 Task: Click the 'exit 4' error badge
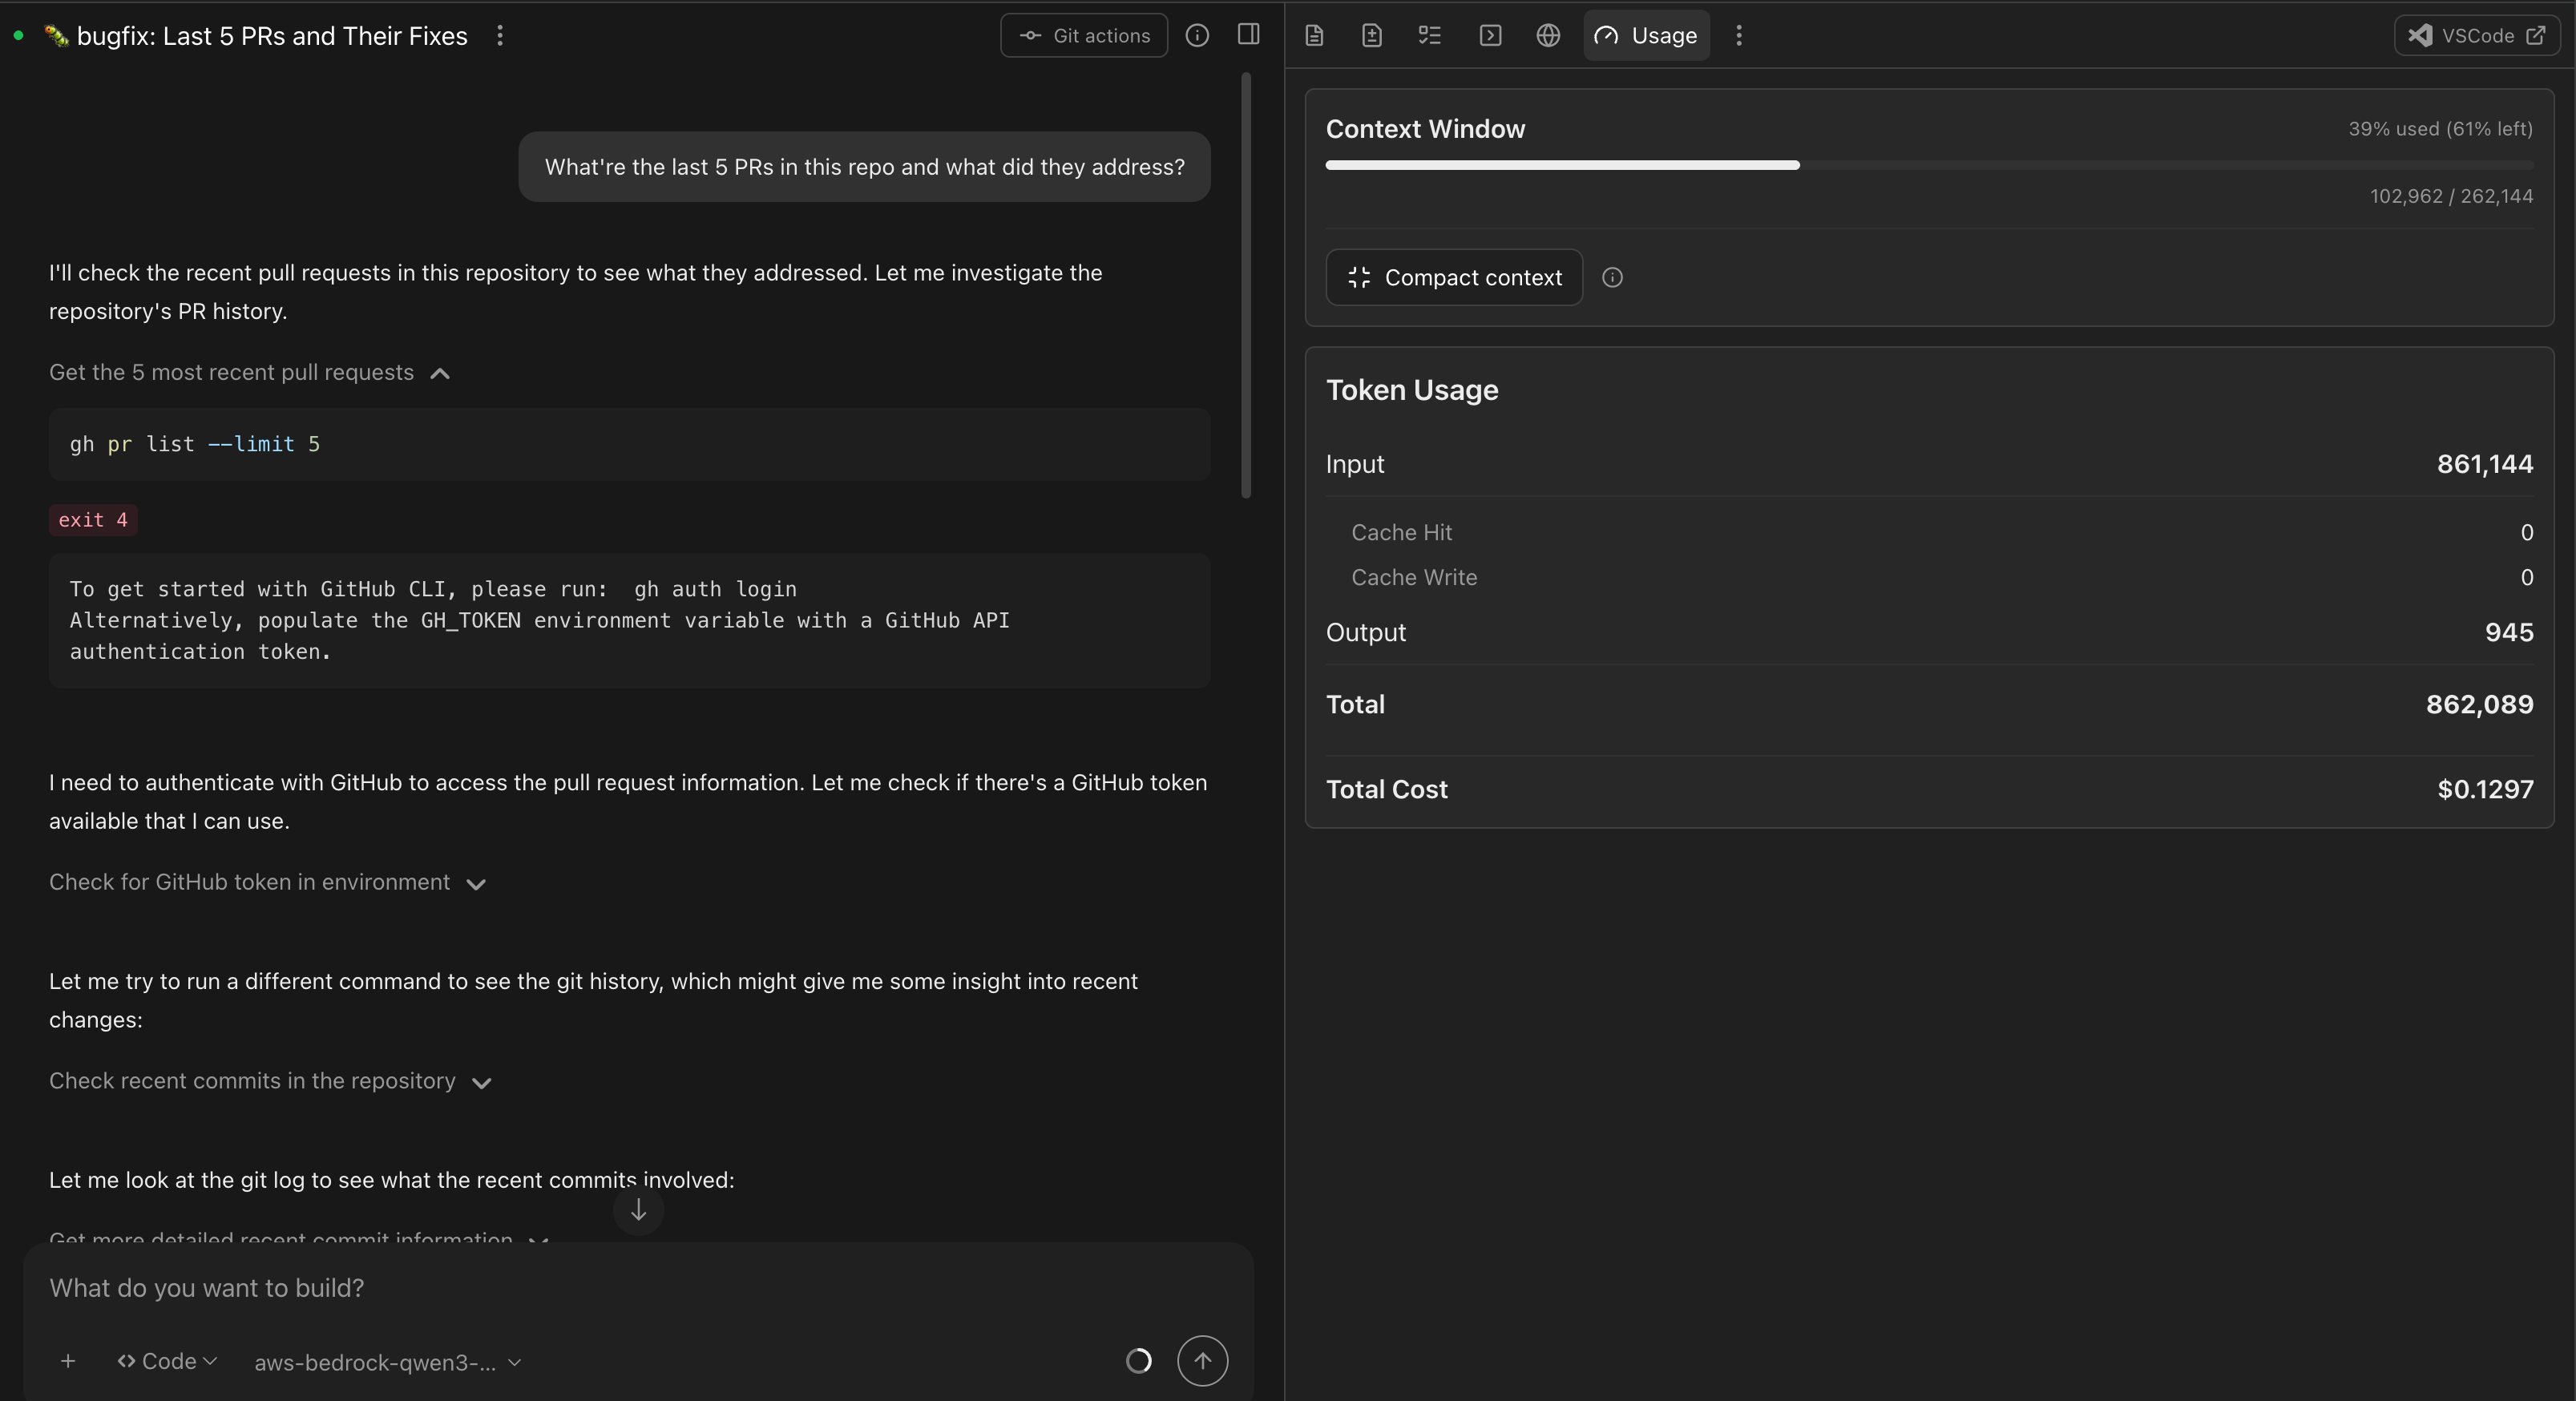point(93,520)
